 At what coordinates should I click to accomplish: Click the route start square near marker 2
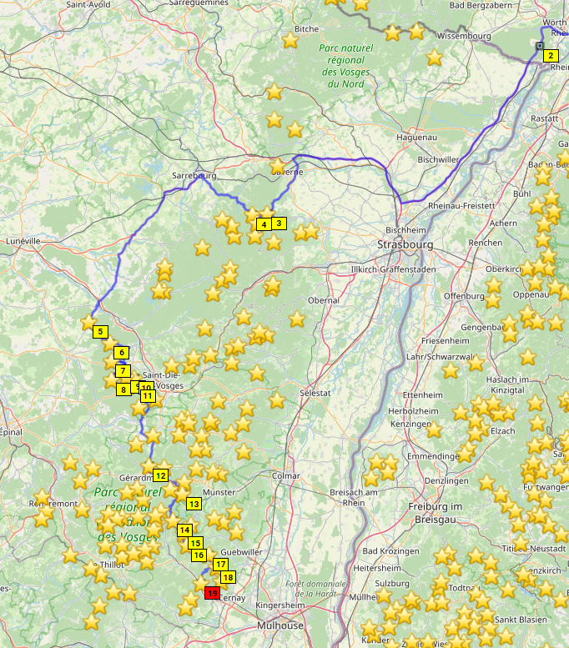540,45
